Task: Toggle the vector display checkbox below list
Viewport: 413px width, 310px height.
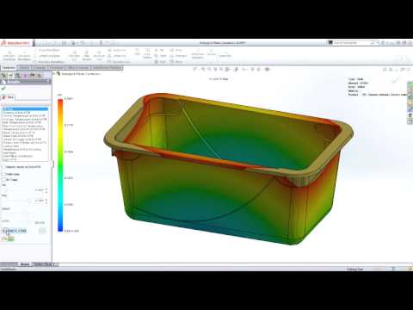Action: 3,167
